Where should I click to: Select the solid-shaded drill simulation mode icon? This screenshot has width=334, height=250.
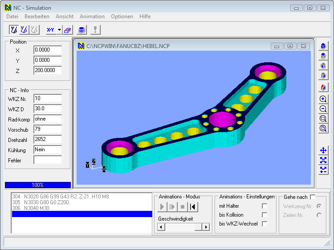click(x=14, y=30)
